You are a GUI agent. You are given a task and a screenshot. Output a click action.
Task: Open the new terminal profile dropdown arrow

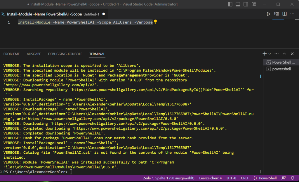[x=270, y=54]
